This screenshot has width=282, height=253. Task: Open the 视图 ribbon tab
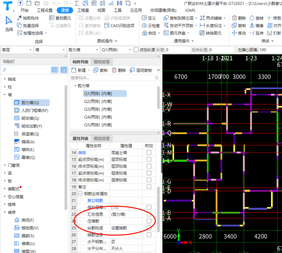101,10
